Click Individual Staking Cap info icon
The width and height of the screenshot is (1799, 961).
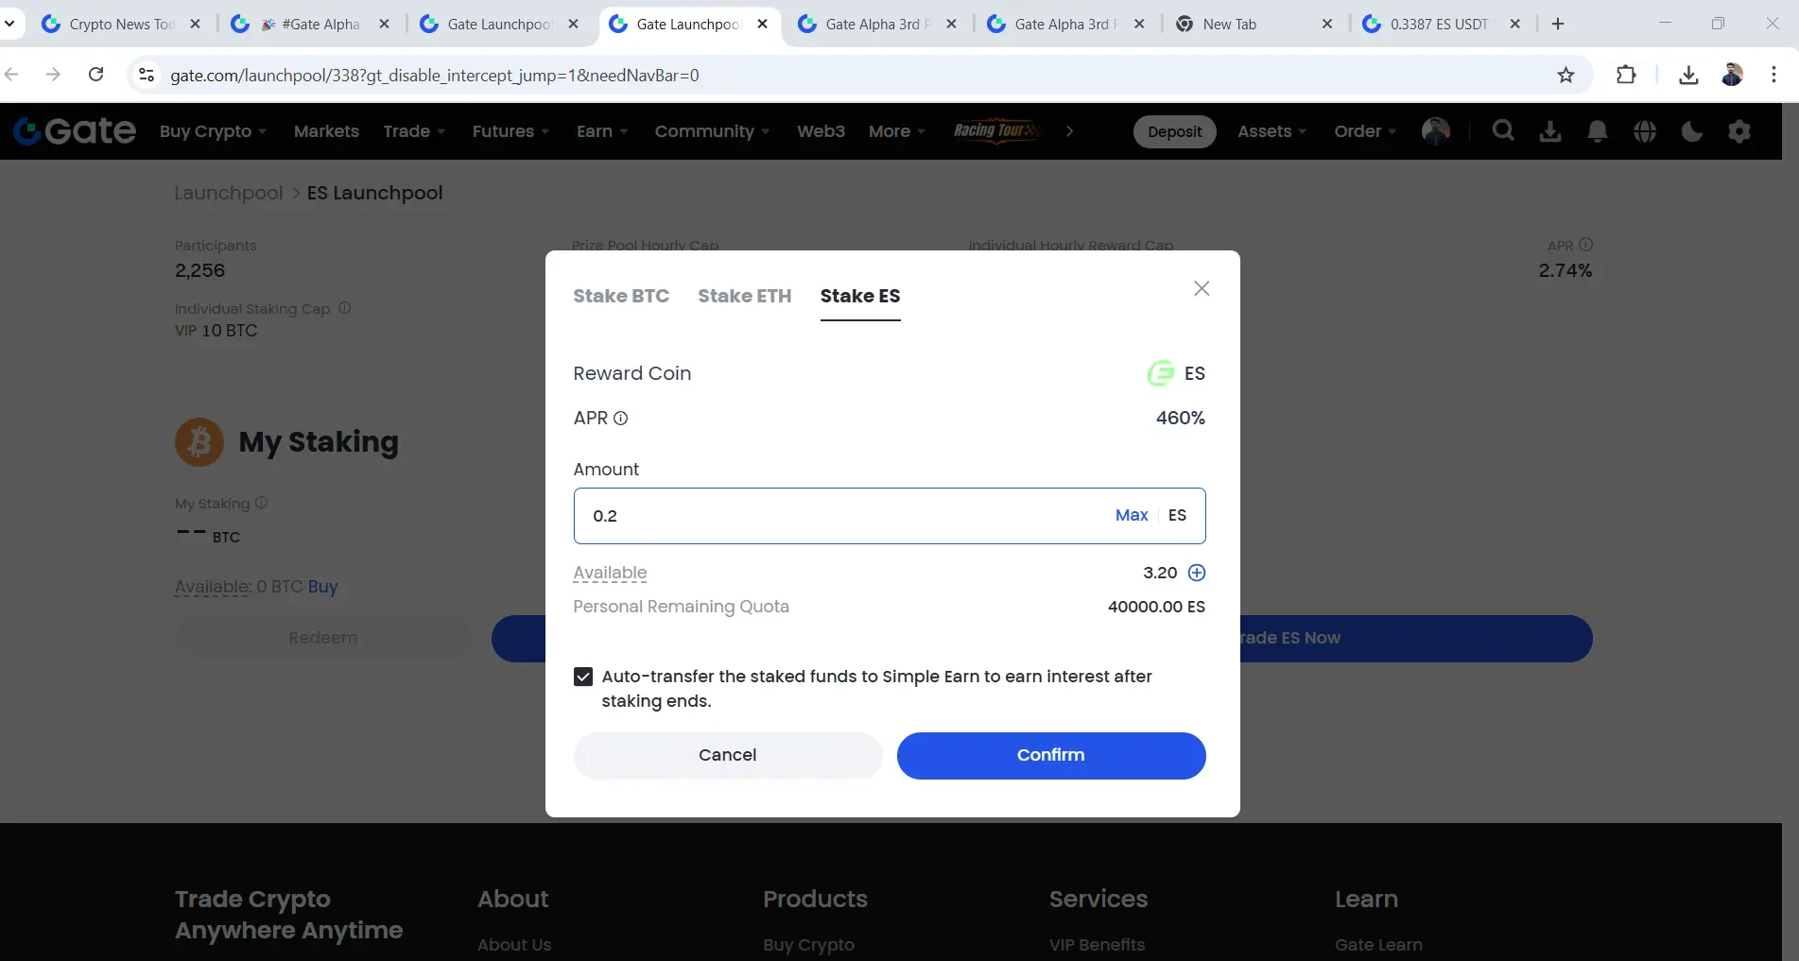coord(345,308)
